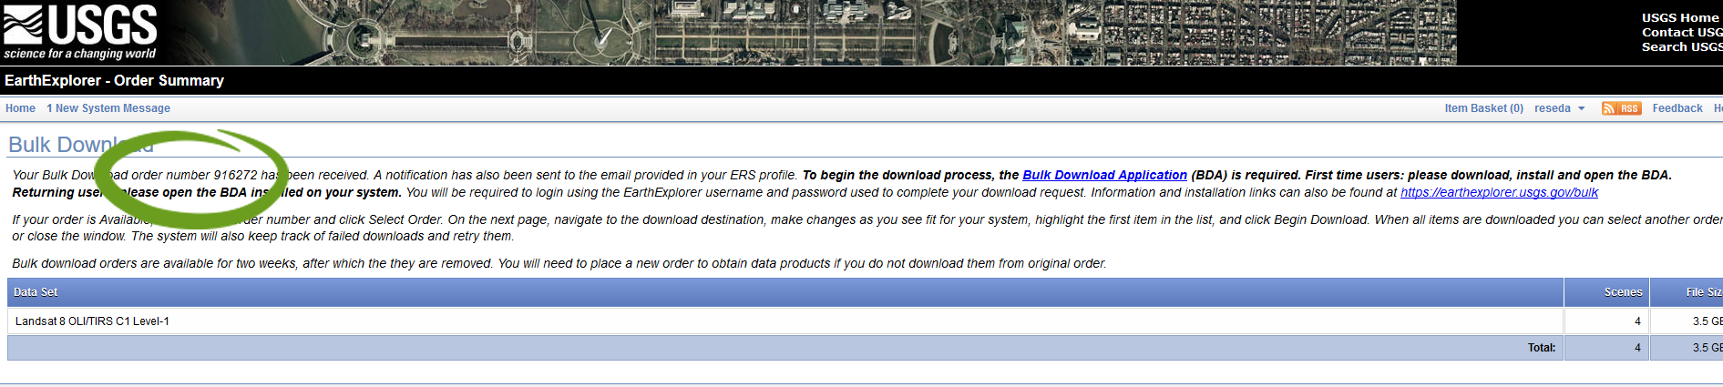Click the File Size column header

tap(1702, 292)
